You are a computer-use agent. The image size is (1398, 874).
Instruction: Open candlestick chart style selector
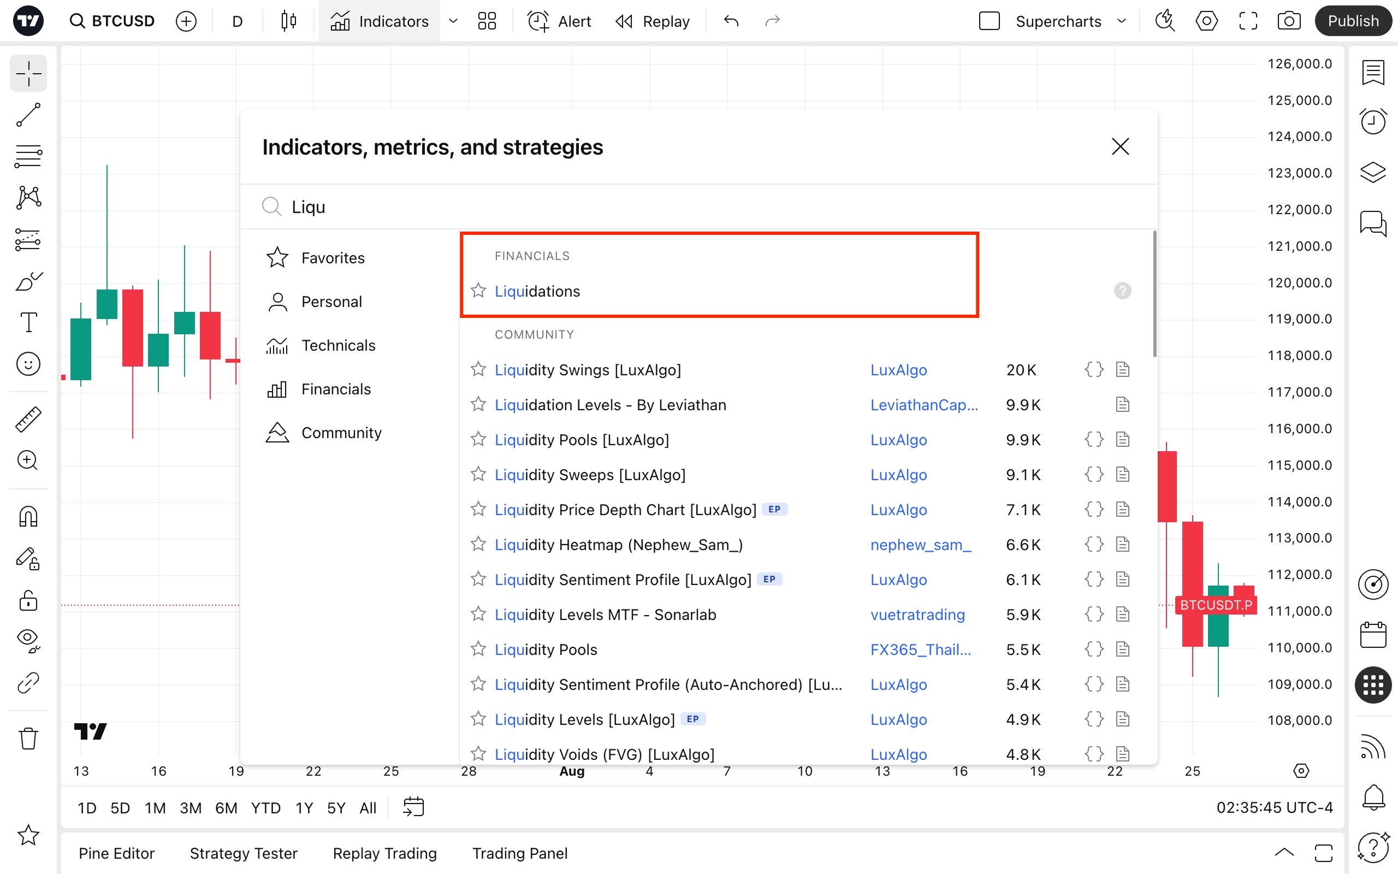coord(288,21)
